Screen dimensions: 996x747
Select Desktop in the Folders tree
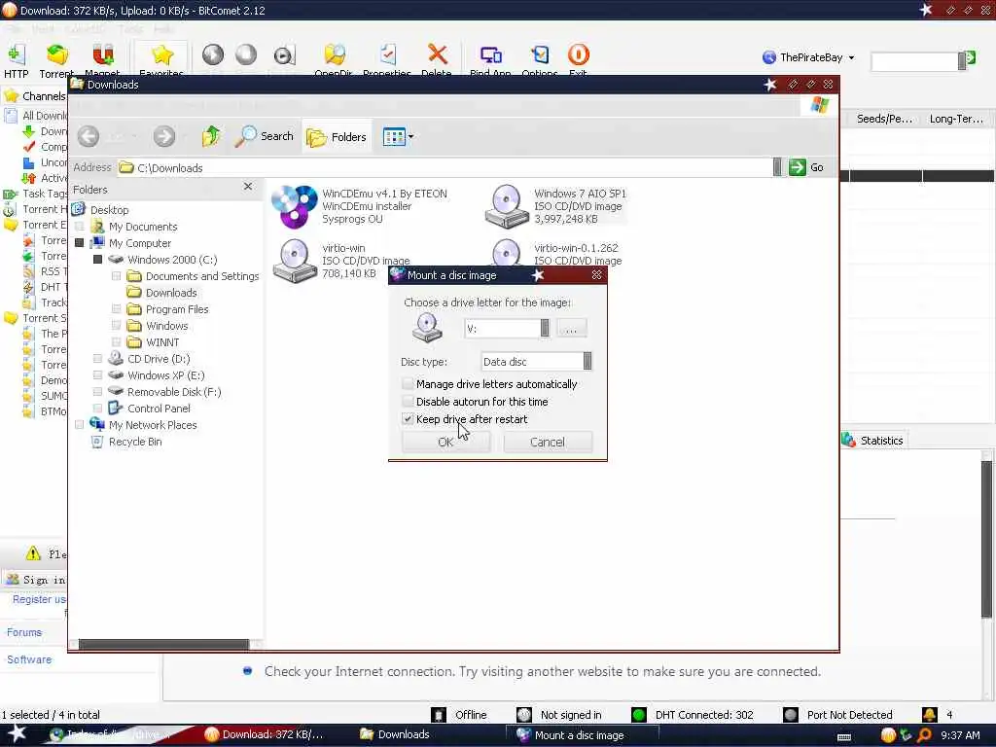(109, 210)
